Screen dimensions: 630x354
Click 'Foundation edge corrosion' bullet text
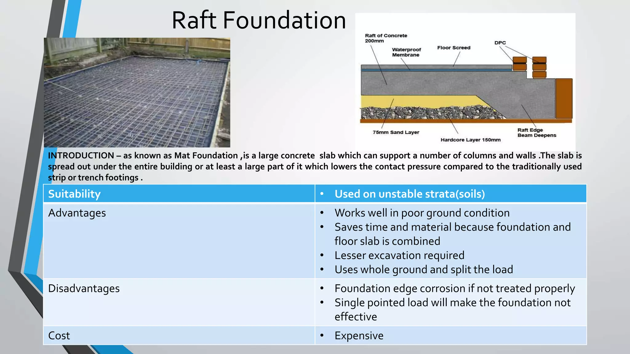454,289
